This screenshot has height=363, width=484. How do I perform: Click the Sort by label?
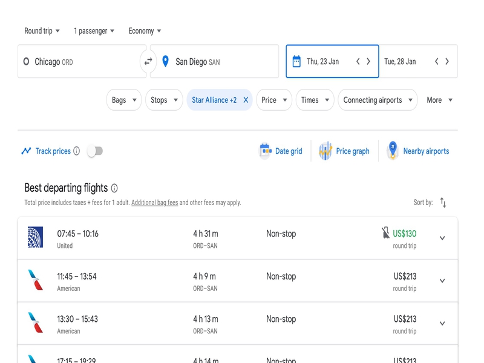423,203
